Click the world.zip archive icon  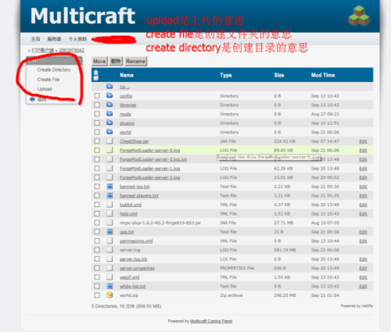[x=109, y=295]
